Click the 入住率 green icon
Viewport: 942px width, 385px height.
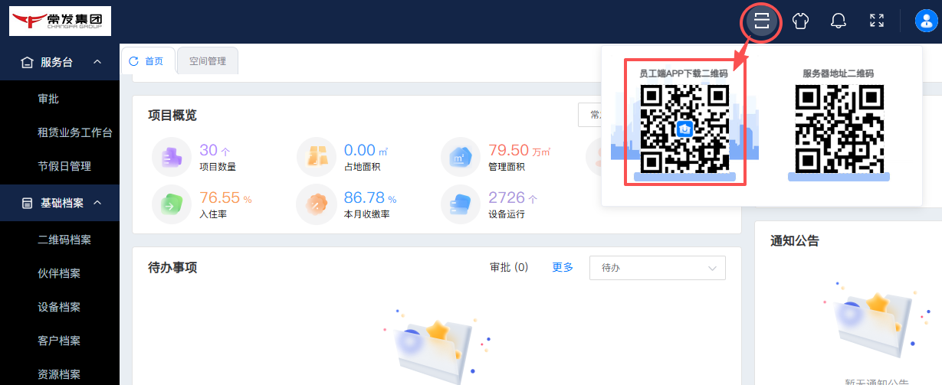tap(171, 204)
